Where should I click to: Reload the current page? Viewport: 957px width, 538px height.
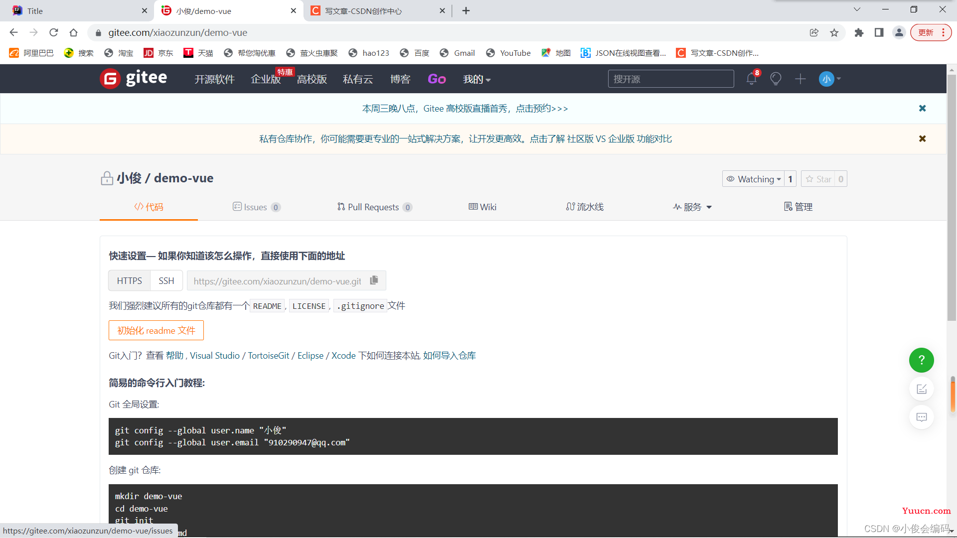pyautogui.click(x=54, y=32)
